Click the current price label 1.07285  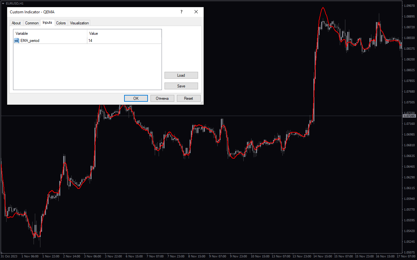click(x=410, y=116)
